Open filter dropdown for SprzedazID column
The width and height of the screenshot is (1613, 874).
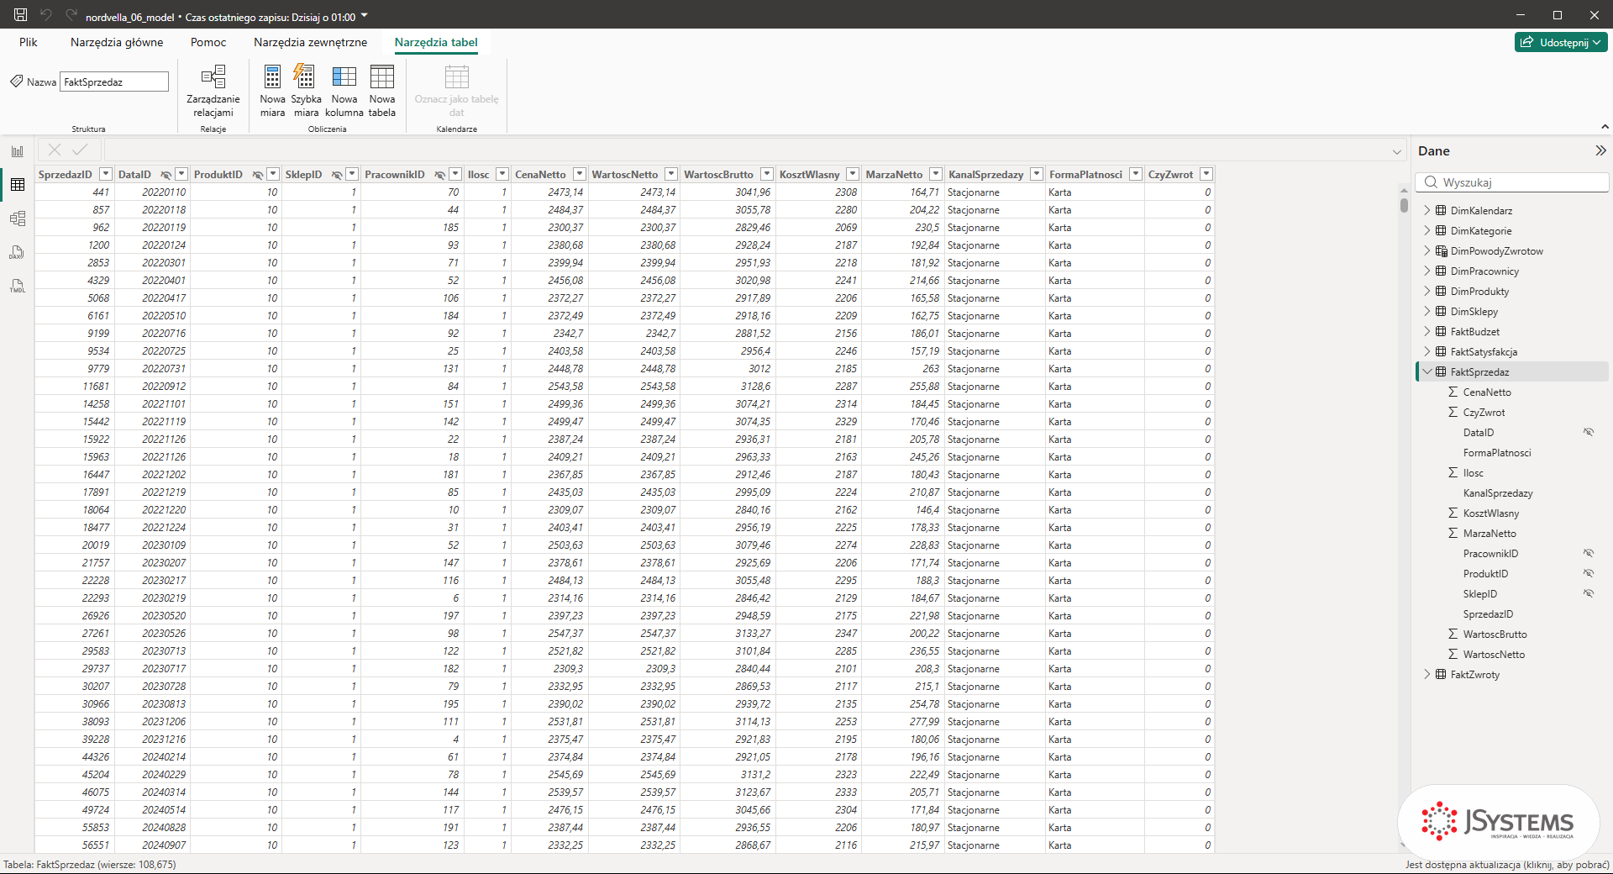click(106, 174)
